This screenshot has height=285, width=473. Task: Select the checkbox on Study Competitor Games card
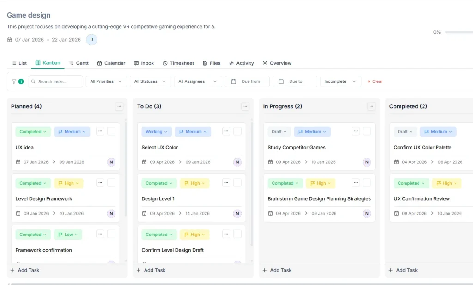[367, 131]
